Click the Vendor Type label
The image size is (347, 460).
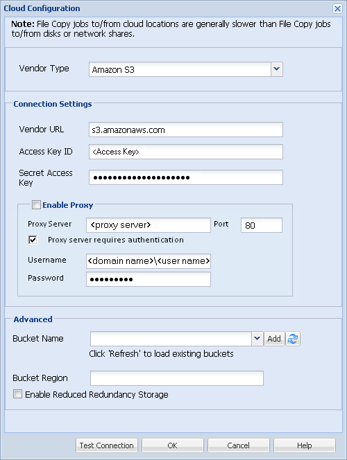click(x=44, y=69)
